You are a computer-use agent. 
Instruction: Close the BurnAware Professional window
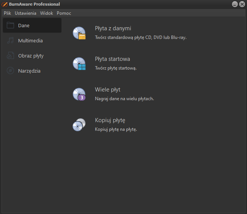click(x=242, y=4)
